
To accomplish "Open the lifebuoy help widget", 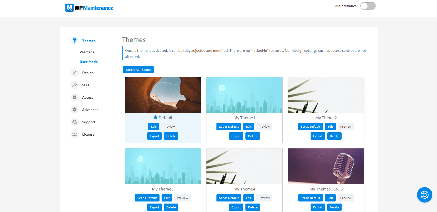I will 424,195.
